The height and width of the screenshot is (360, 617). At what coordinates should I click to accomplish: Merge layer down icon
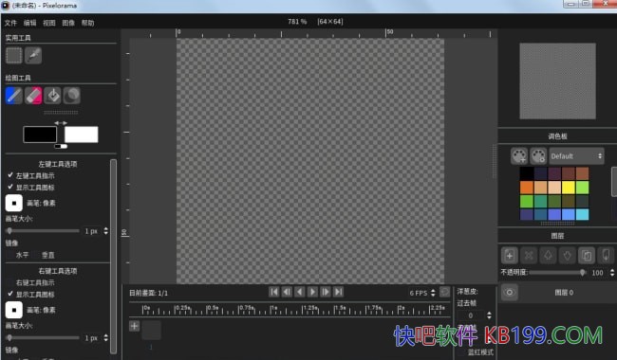tap(606, 256)
